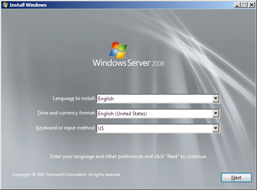
Task: Click the 'Enter your language and other preferences' text
Action: [x=129, y=156]
